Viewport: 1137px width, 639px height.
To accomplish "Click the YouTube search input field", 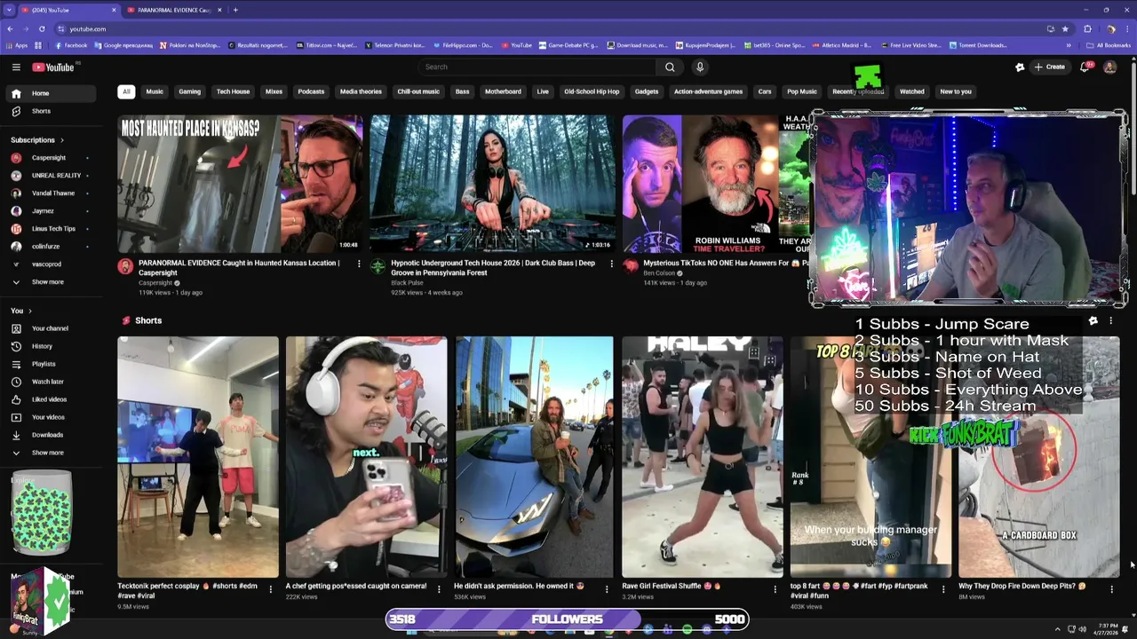I will (537, 67).
